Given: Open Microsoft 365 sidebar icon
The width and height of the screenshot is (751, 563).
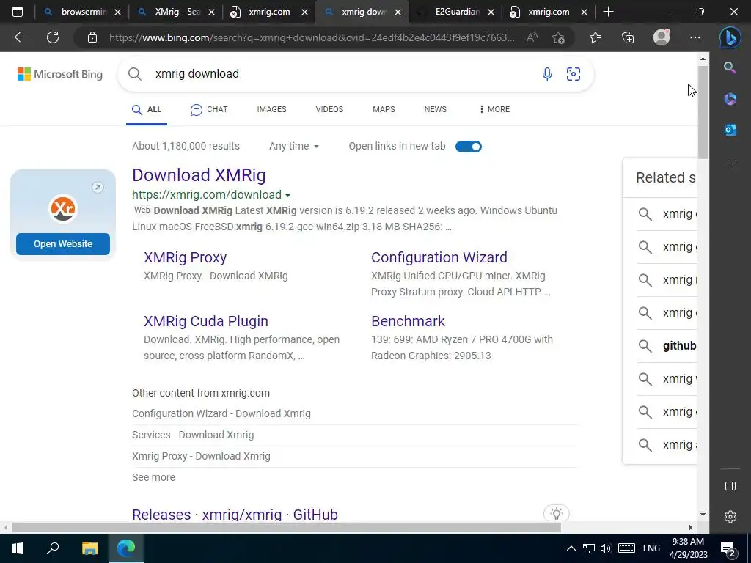Looking at the screenshot, I should click(730, 99).
